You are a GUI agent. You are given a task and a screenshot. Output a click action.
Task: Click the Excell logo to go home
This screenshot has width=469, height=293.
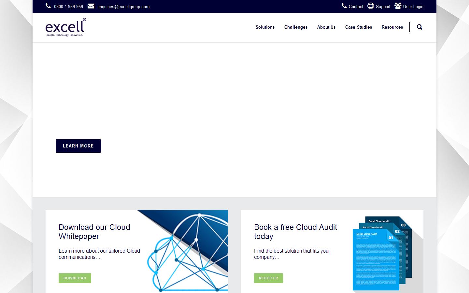(65, 27)
